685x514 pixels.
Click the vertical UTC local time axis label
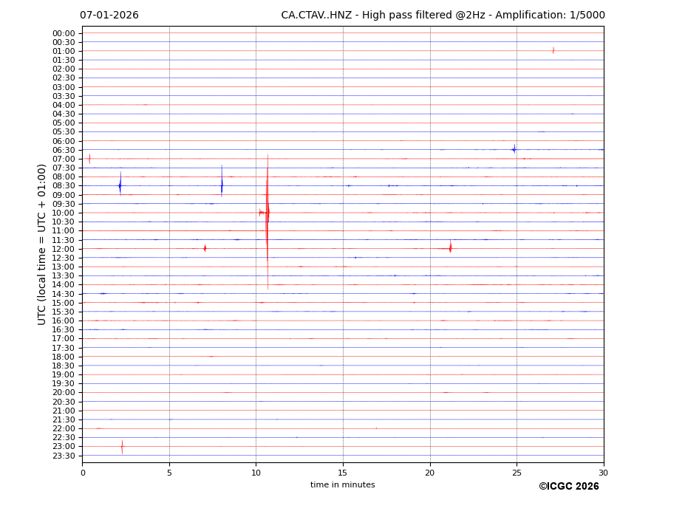click(42, 244)
